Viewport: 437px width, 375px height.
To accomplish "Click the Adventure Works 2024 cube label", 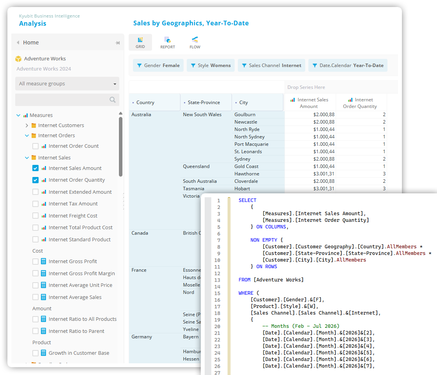I will [x=44, y=69].
